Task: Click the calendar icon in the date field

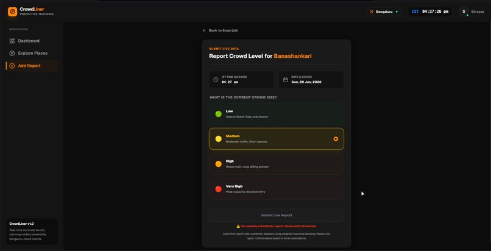Action: click(x=286, y=79)
